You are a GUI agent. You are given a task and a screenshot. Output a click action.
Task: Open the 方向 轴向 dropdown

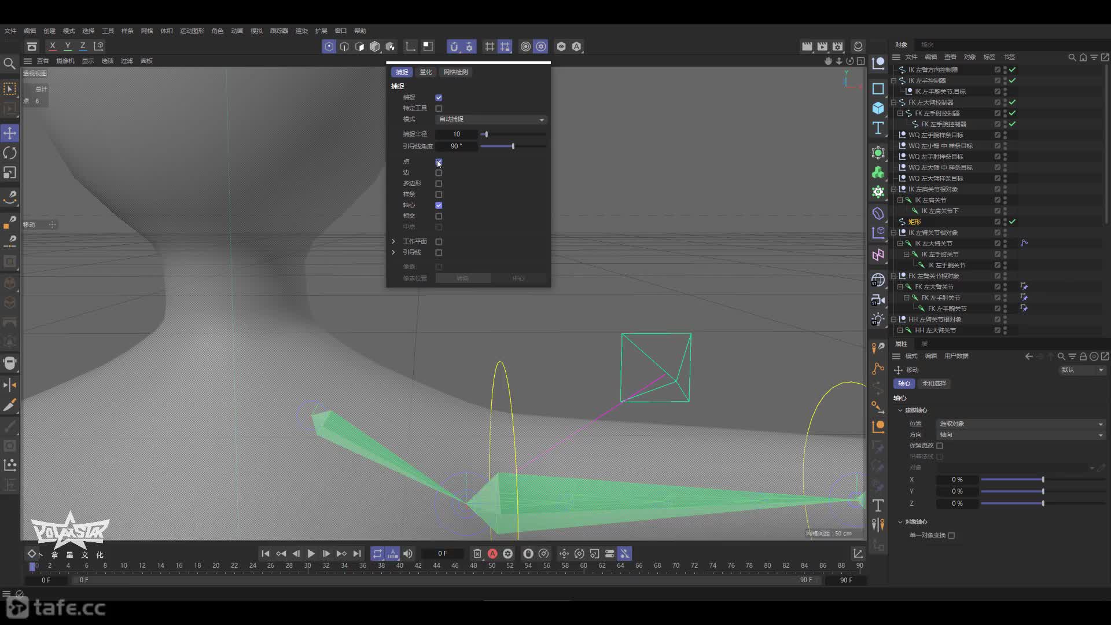(1021, 435)
